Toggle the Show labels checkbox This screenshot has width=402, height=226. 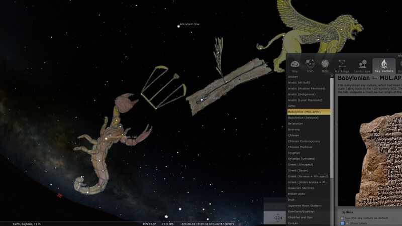343,223
